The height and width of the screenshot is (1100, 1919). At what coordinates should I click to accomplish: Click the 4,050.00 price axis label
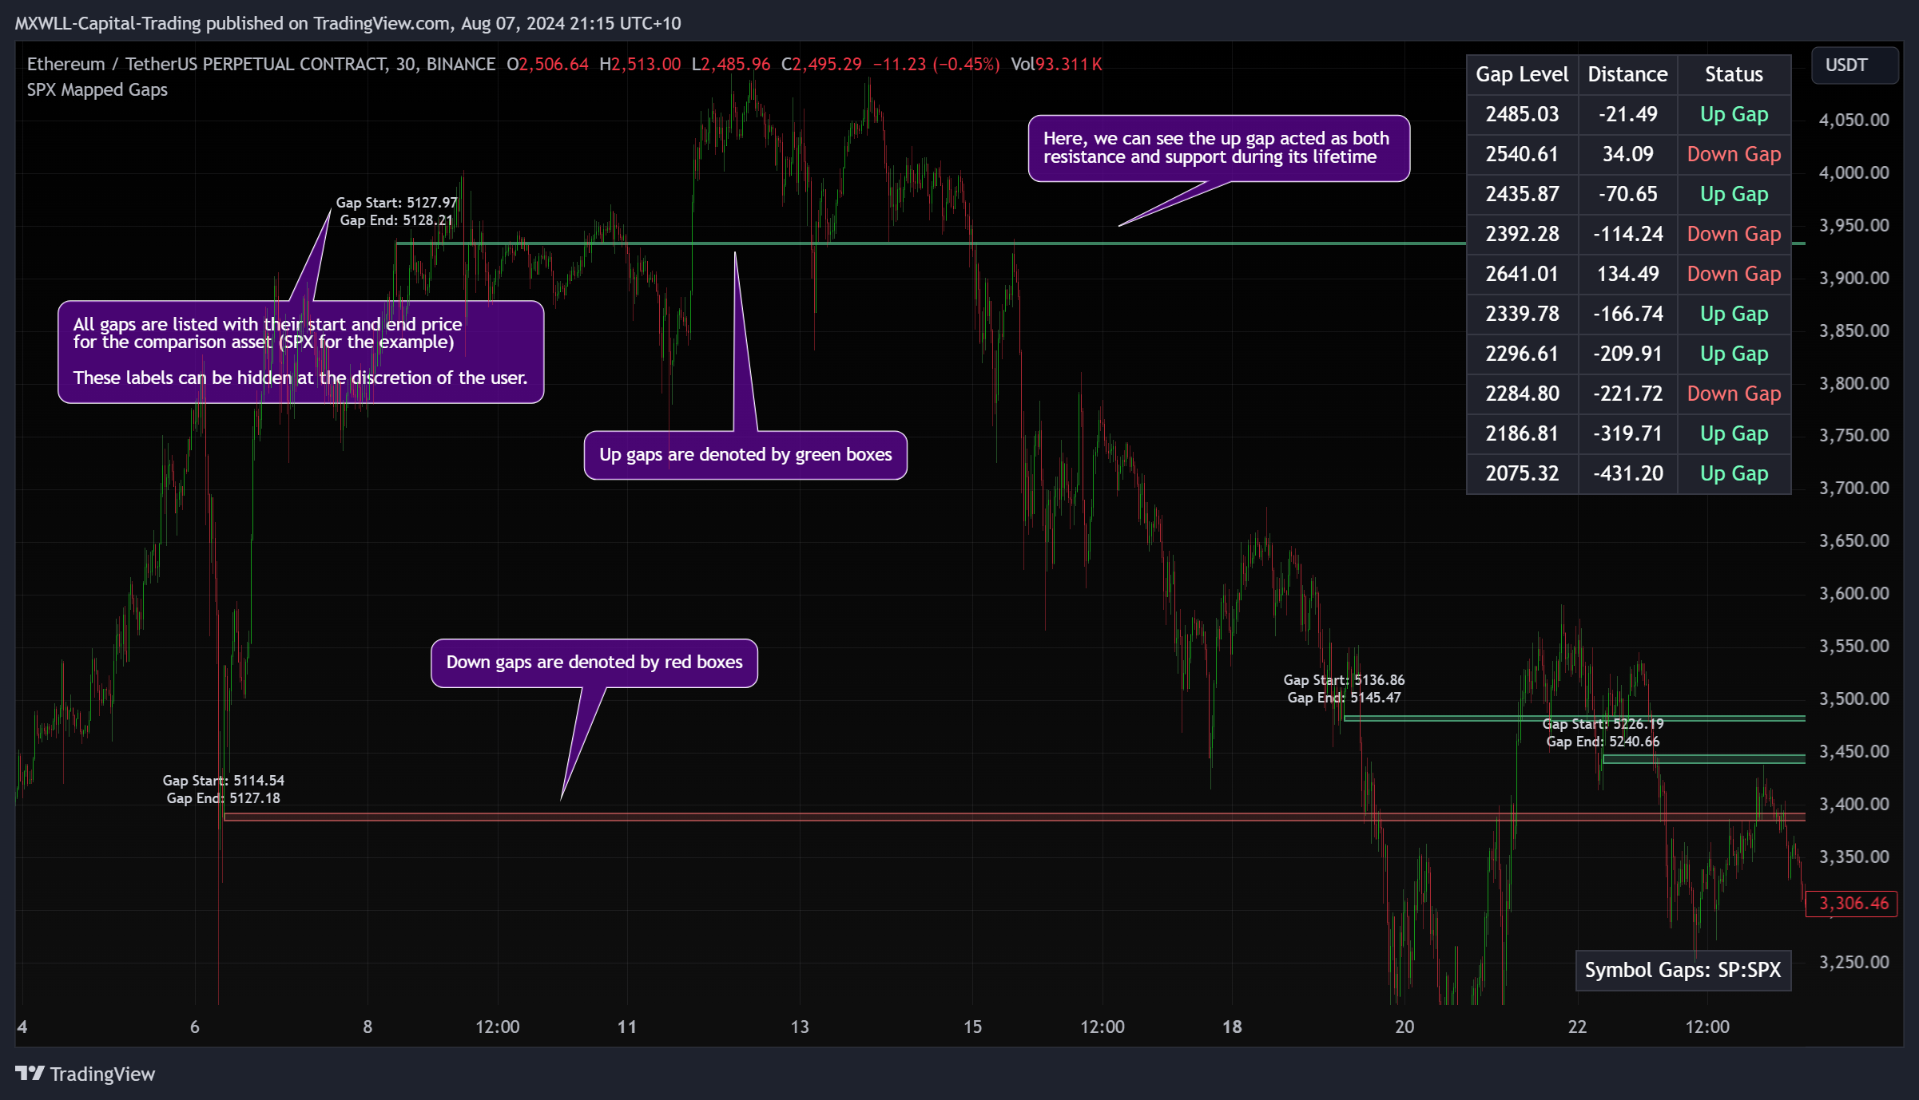tap(1853, 120)
